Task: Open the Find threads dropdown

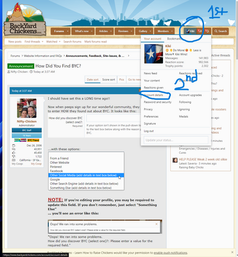Action: click(x=34, y=42)
